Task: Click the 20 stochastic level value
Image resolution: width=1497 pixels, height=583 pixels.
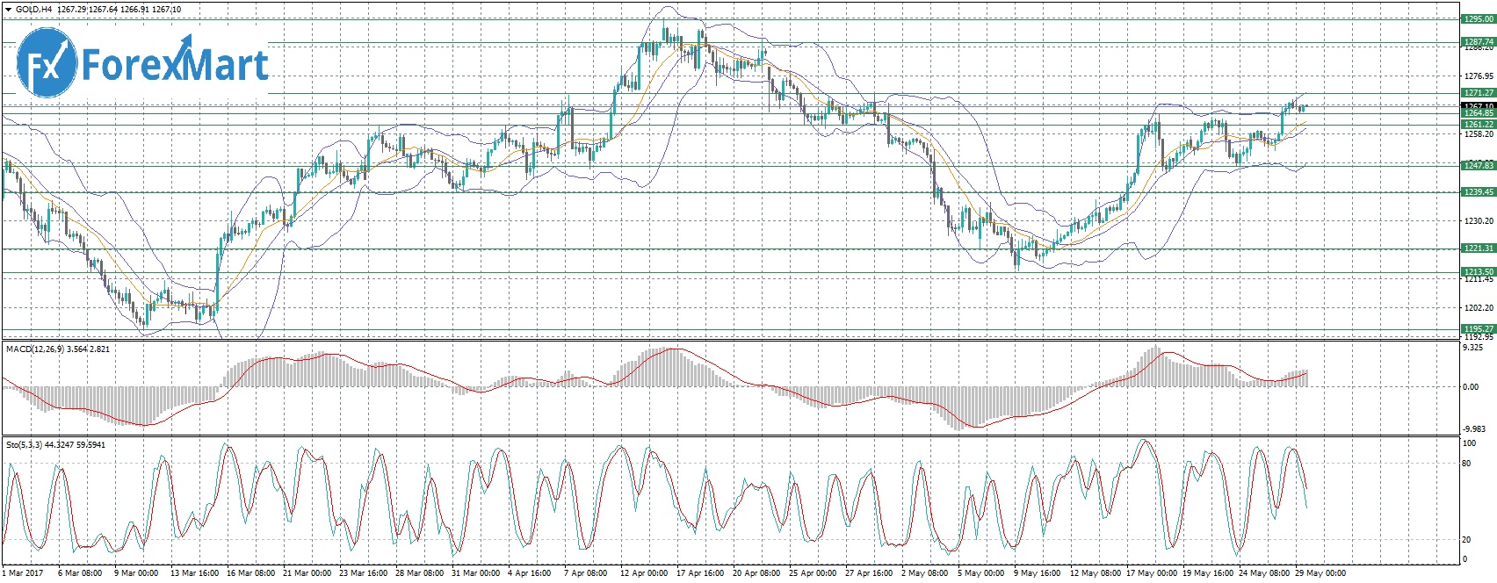Action: pyautogui.click(x=1466, y=540)
